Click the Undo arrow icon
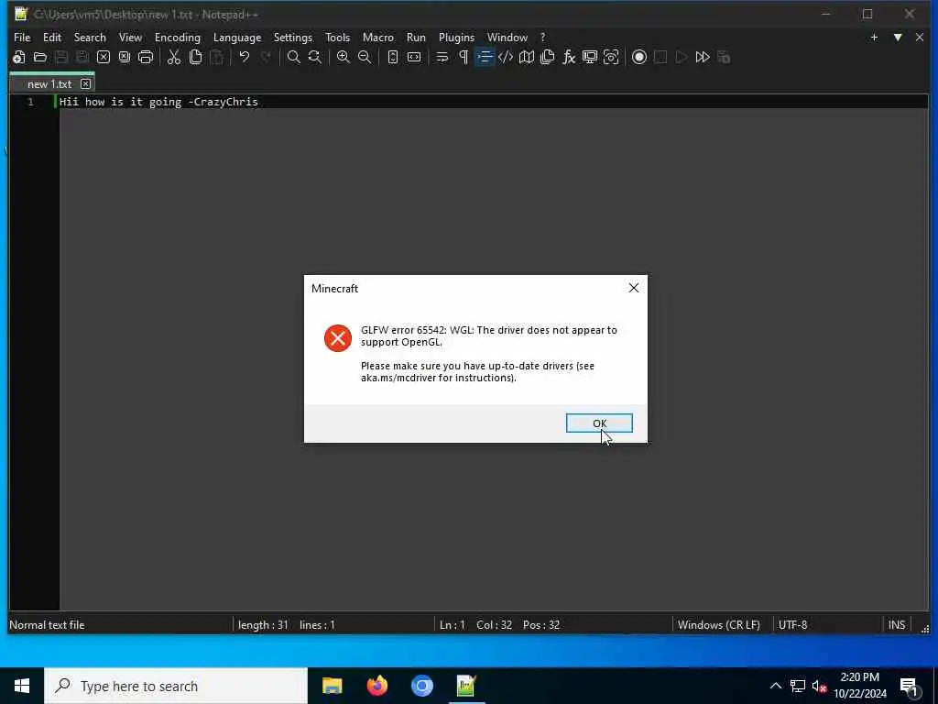 (x=244, y=58)
